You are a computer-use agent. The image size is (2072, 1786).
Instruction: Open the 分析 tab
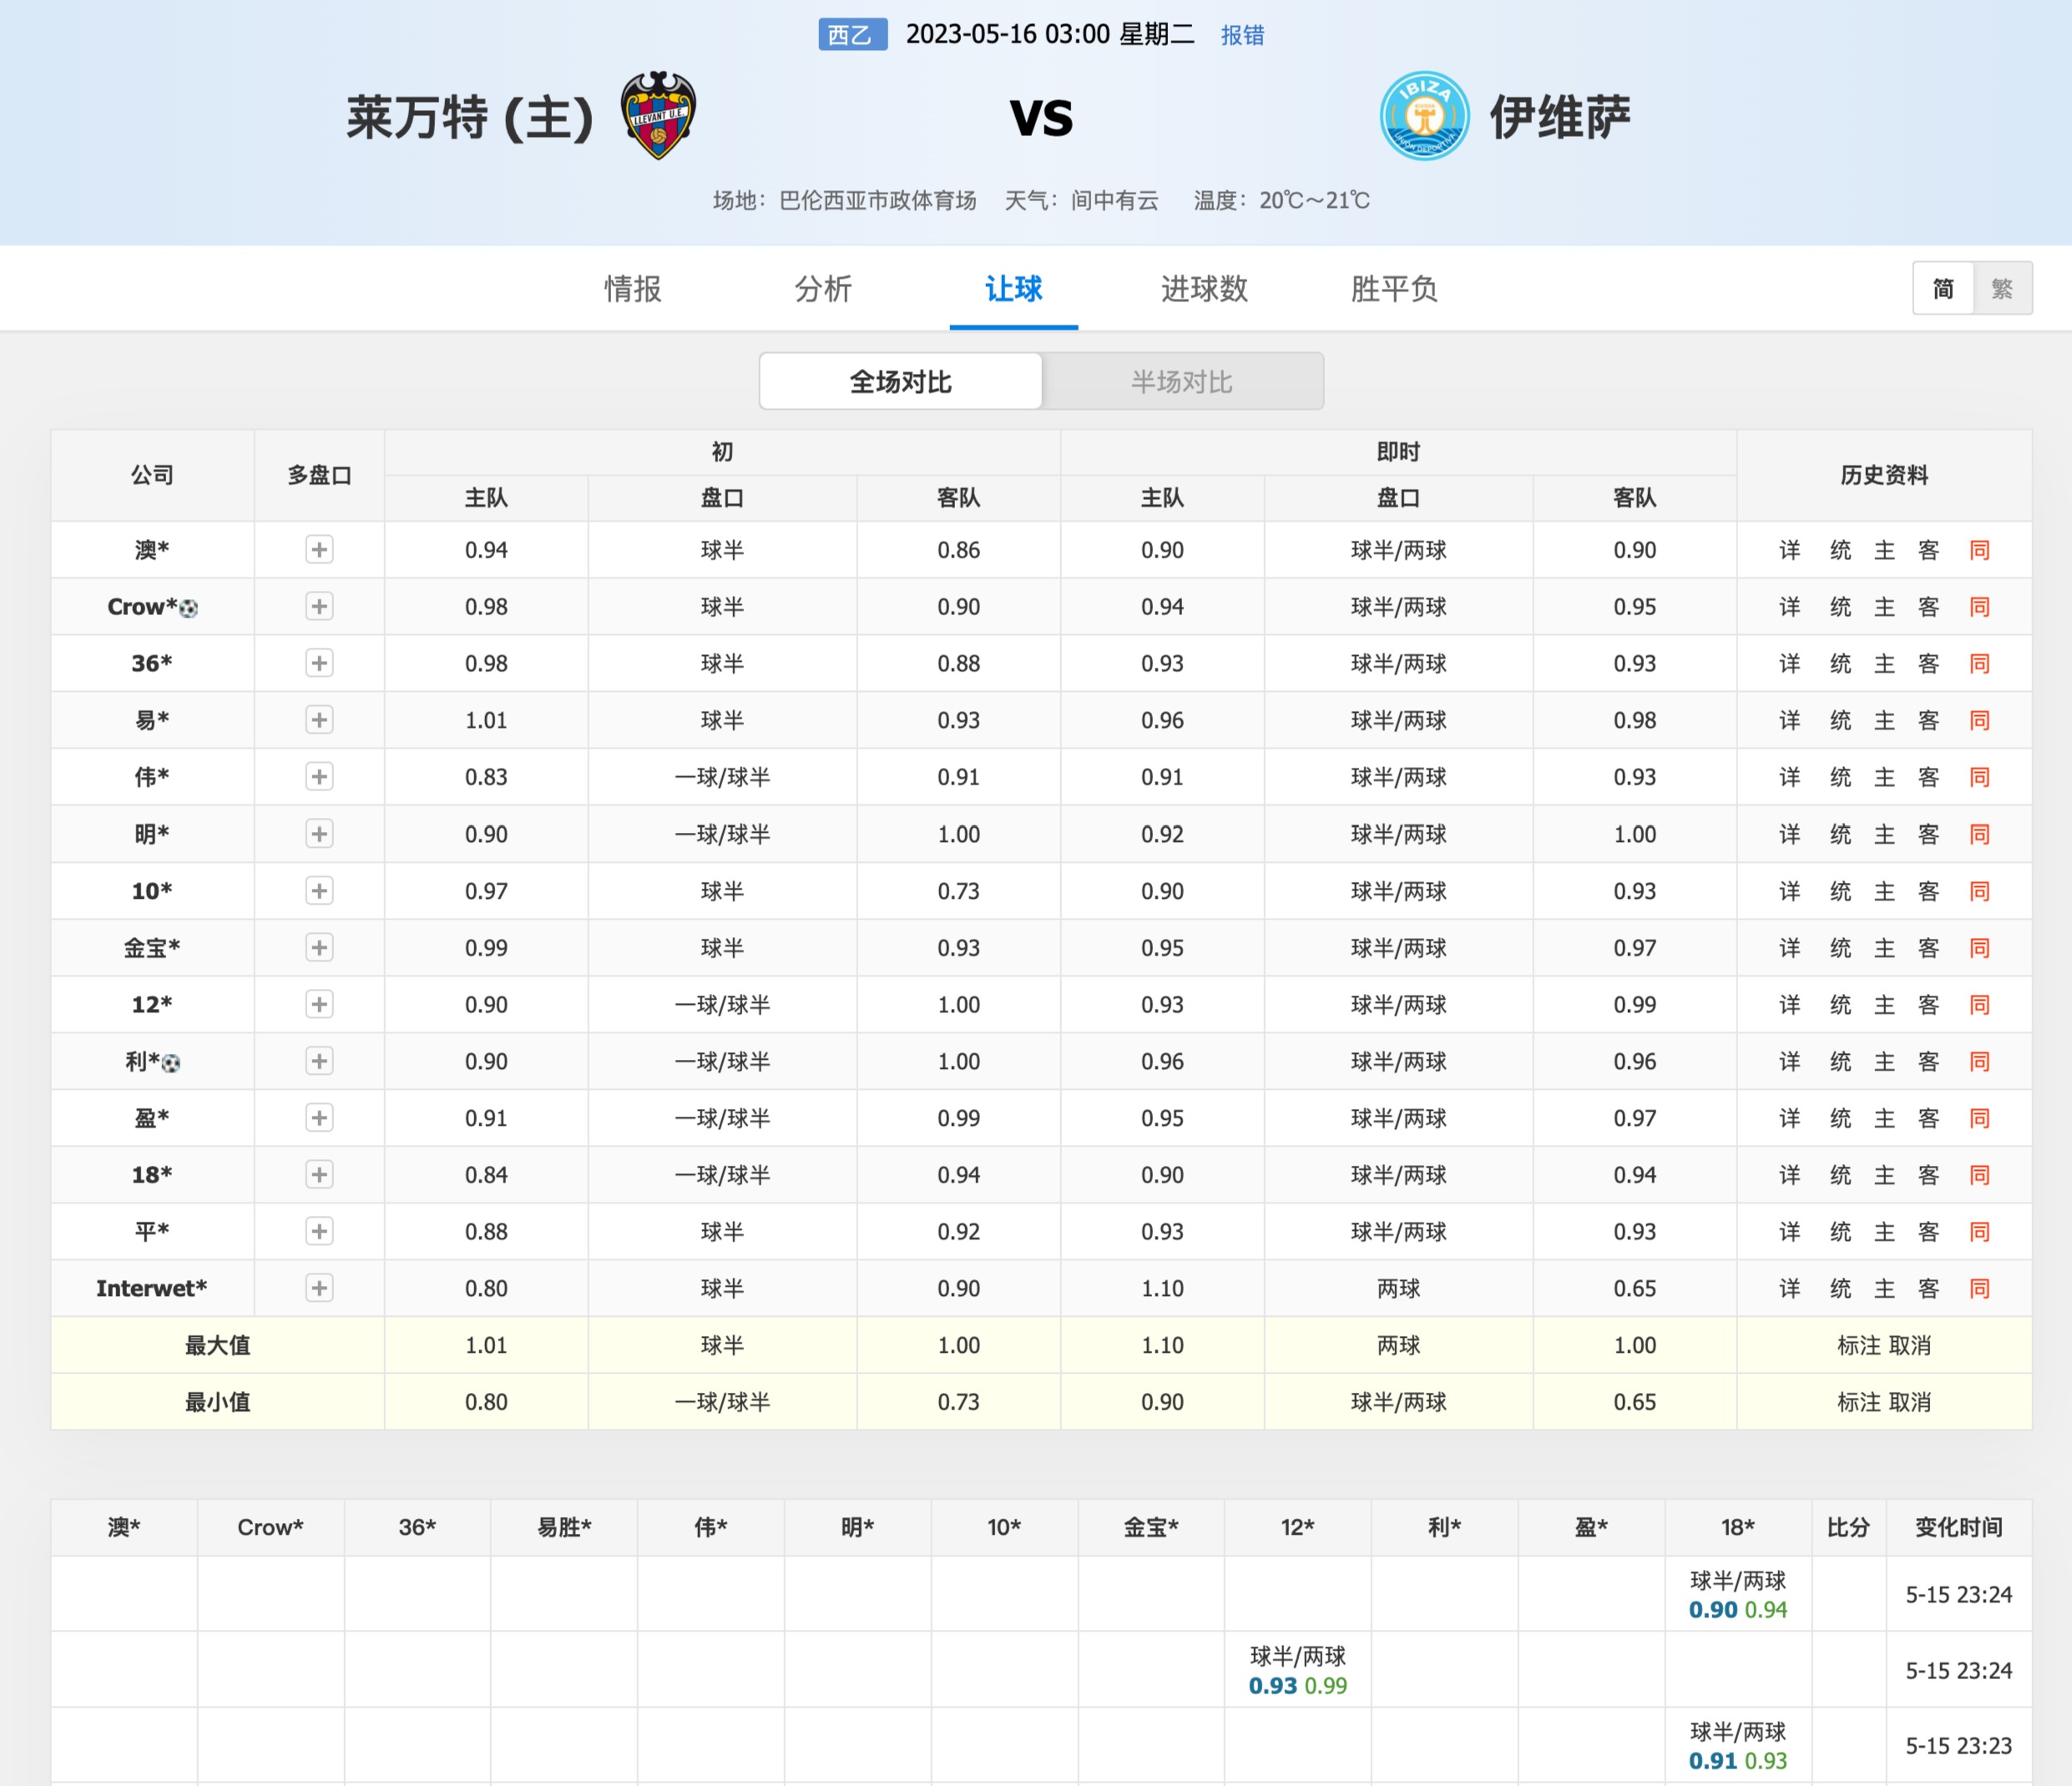(x=823, y=289)
